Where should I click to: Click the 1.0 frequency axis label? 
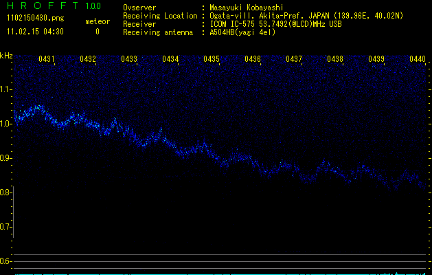pos(5,124)
